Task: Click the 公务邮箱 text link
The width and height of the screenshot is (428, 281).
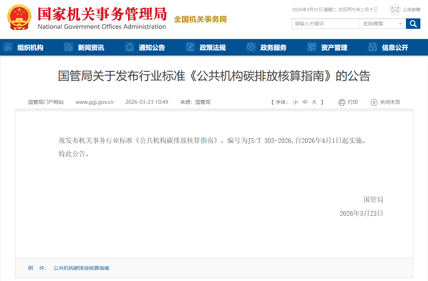Action: click(412, 10)
